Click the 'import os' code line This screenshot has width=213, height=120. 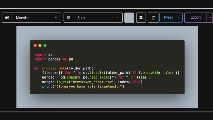point(43,55)
